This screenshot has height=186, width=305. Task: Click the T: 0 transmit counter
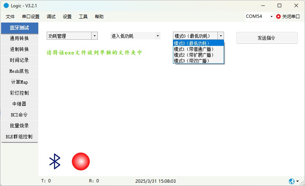[46, 181]
